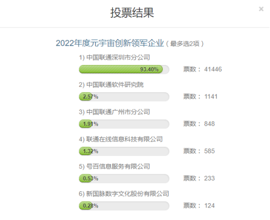Click the 1.91% progress bar

(x=124, y=124)
